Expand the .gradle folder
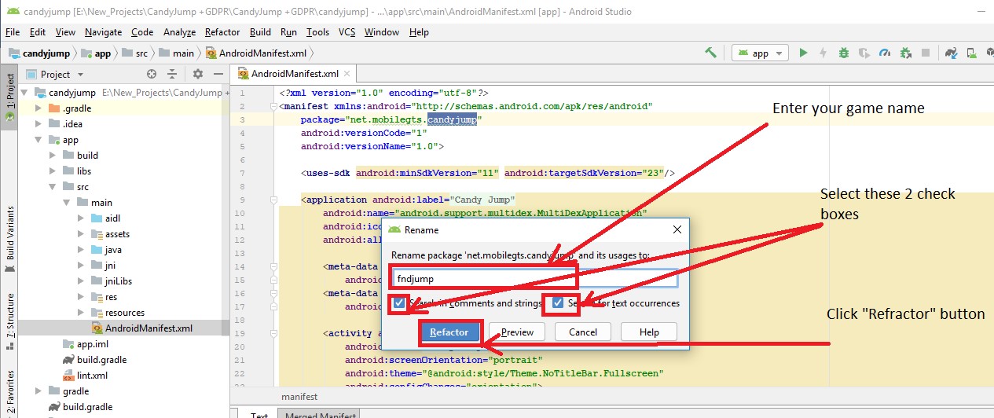This screenshot has width=994, height=418. tap(38, 108)
